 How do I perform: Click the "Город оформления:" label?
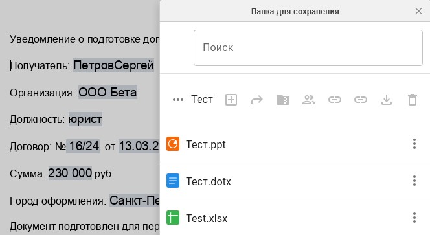tap(58, 201)
